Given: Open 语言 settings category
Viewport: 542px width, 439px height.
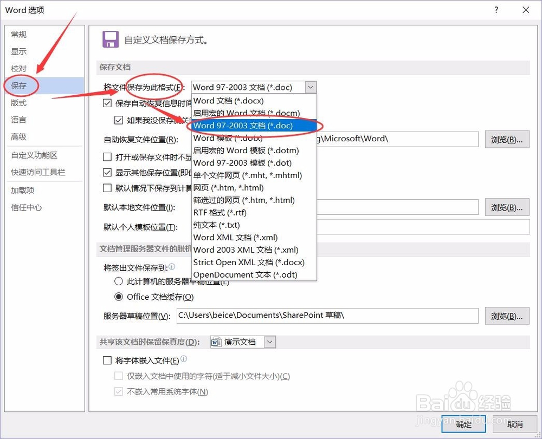Looking at the screenshot, I should (x=44, y=120).
